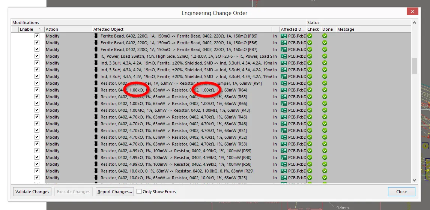Click the component icon in the FB5 row
Viewport: 430px width, 210px height.
click(96, 36)
